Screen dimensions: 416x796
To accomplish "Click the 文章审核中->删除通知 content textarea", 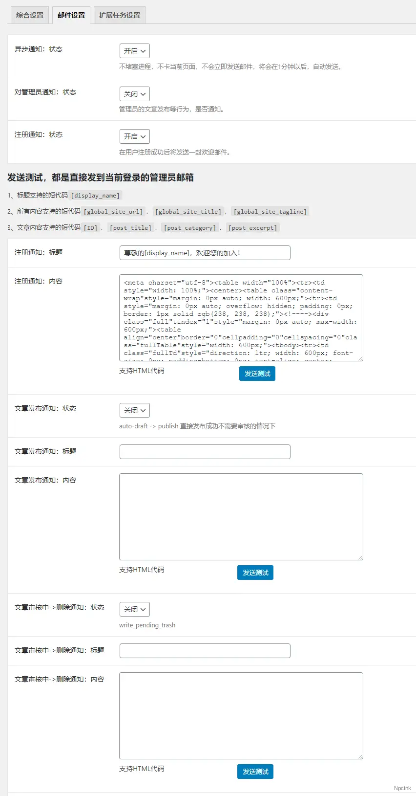I will [x=241, y=715].
